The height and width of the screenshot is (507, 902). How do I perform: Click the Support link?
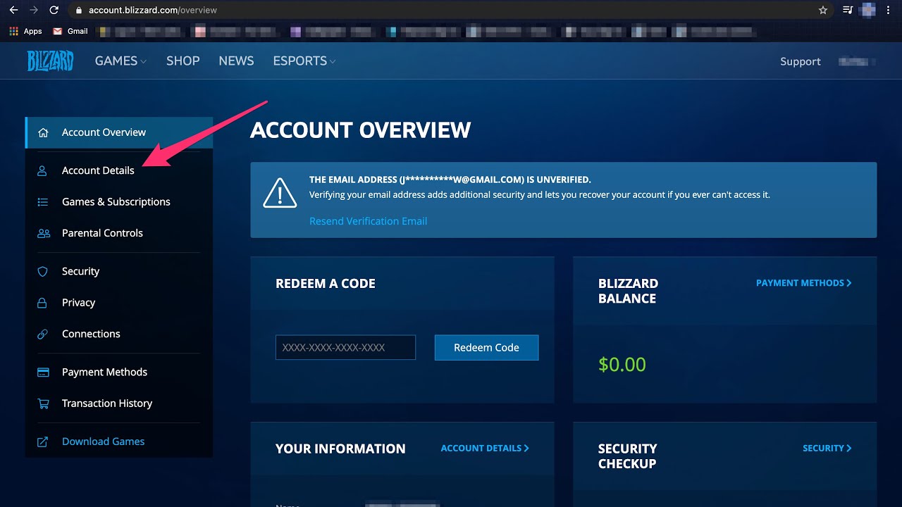(x=801, y=62)
